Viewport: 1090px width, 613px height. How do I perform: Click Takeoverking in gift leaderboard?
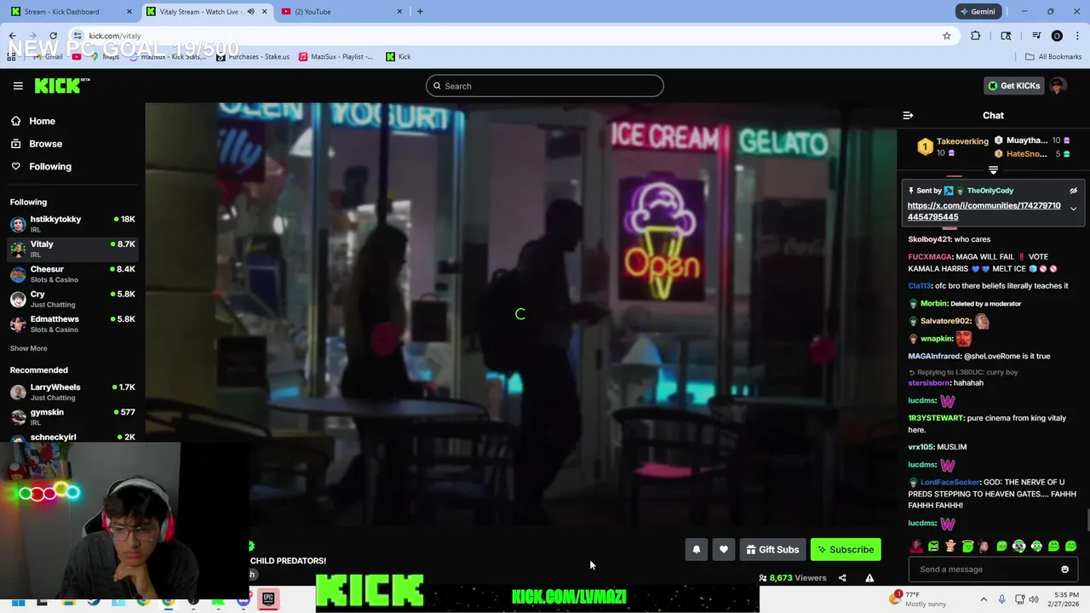pyautogui.click(x=962, y=141)
